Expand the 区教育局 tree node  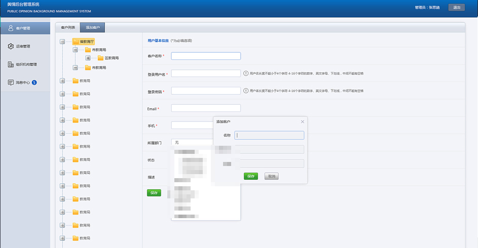[88, 58]
